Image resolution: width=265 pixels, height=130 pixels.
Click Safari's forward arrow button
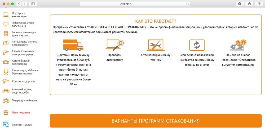point(24,4)
